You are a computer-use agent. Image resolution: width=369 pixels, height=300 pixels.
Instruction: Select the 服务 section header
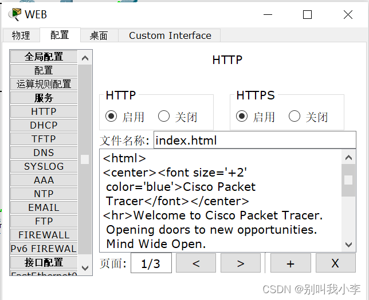(44, 98)
